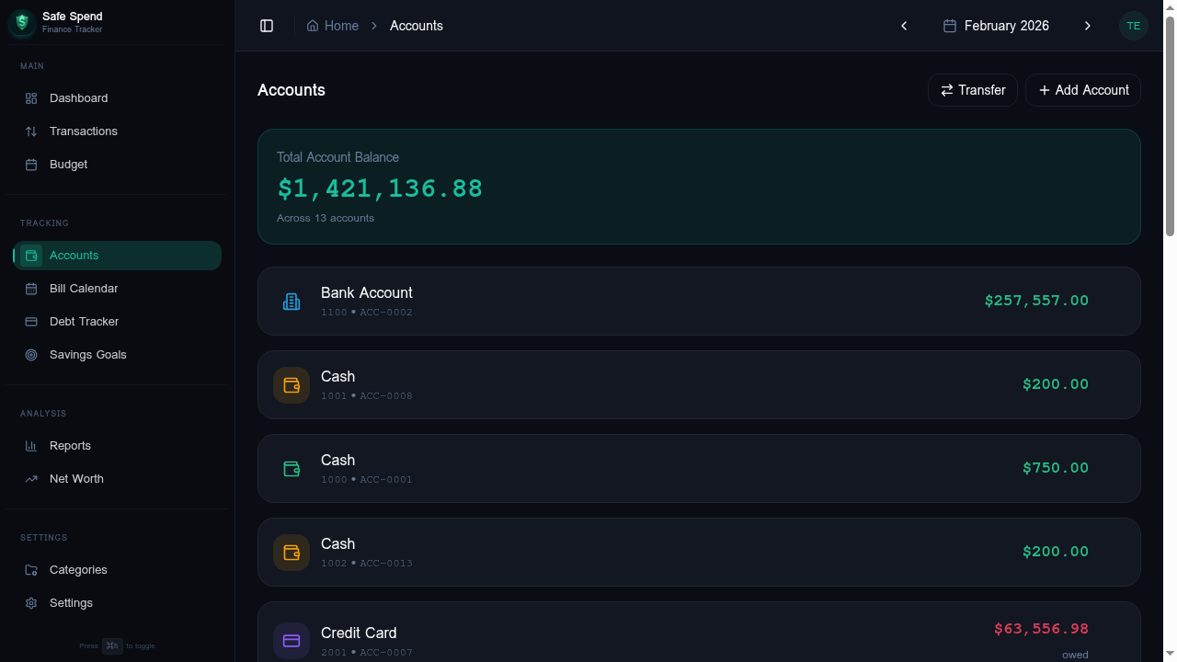Open Reports via the chart icon
This screenshot has width=1177, height=662.
31,445
